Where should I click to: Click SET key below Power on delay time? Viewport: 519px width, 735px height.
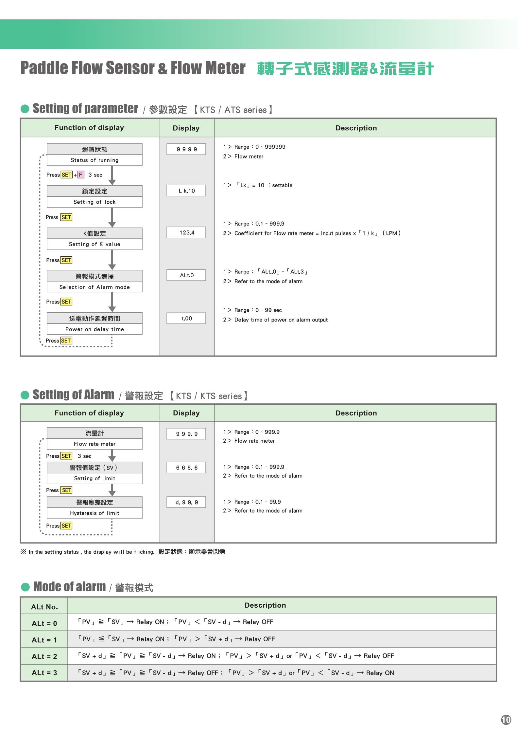point(66,341)
